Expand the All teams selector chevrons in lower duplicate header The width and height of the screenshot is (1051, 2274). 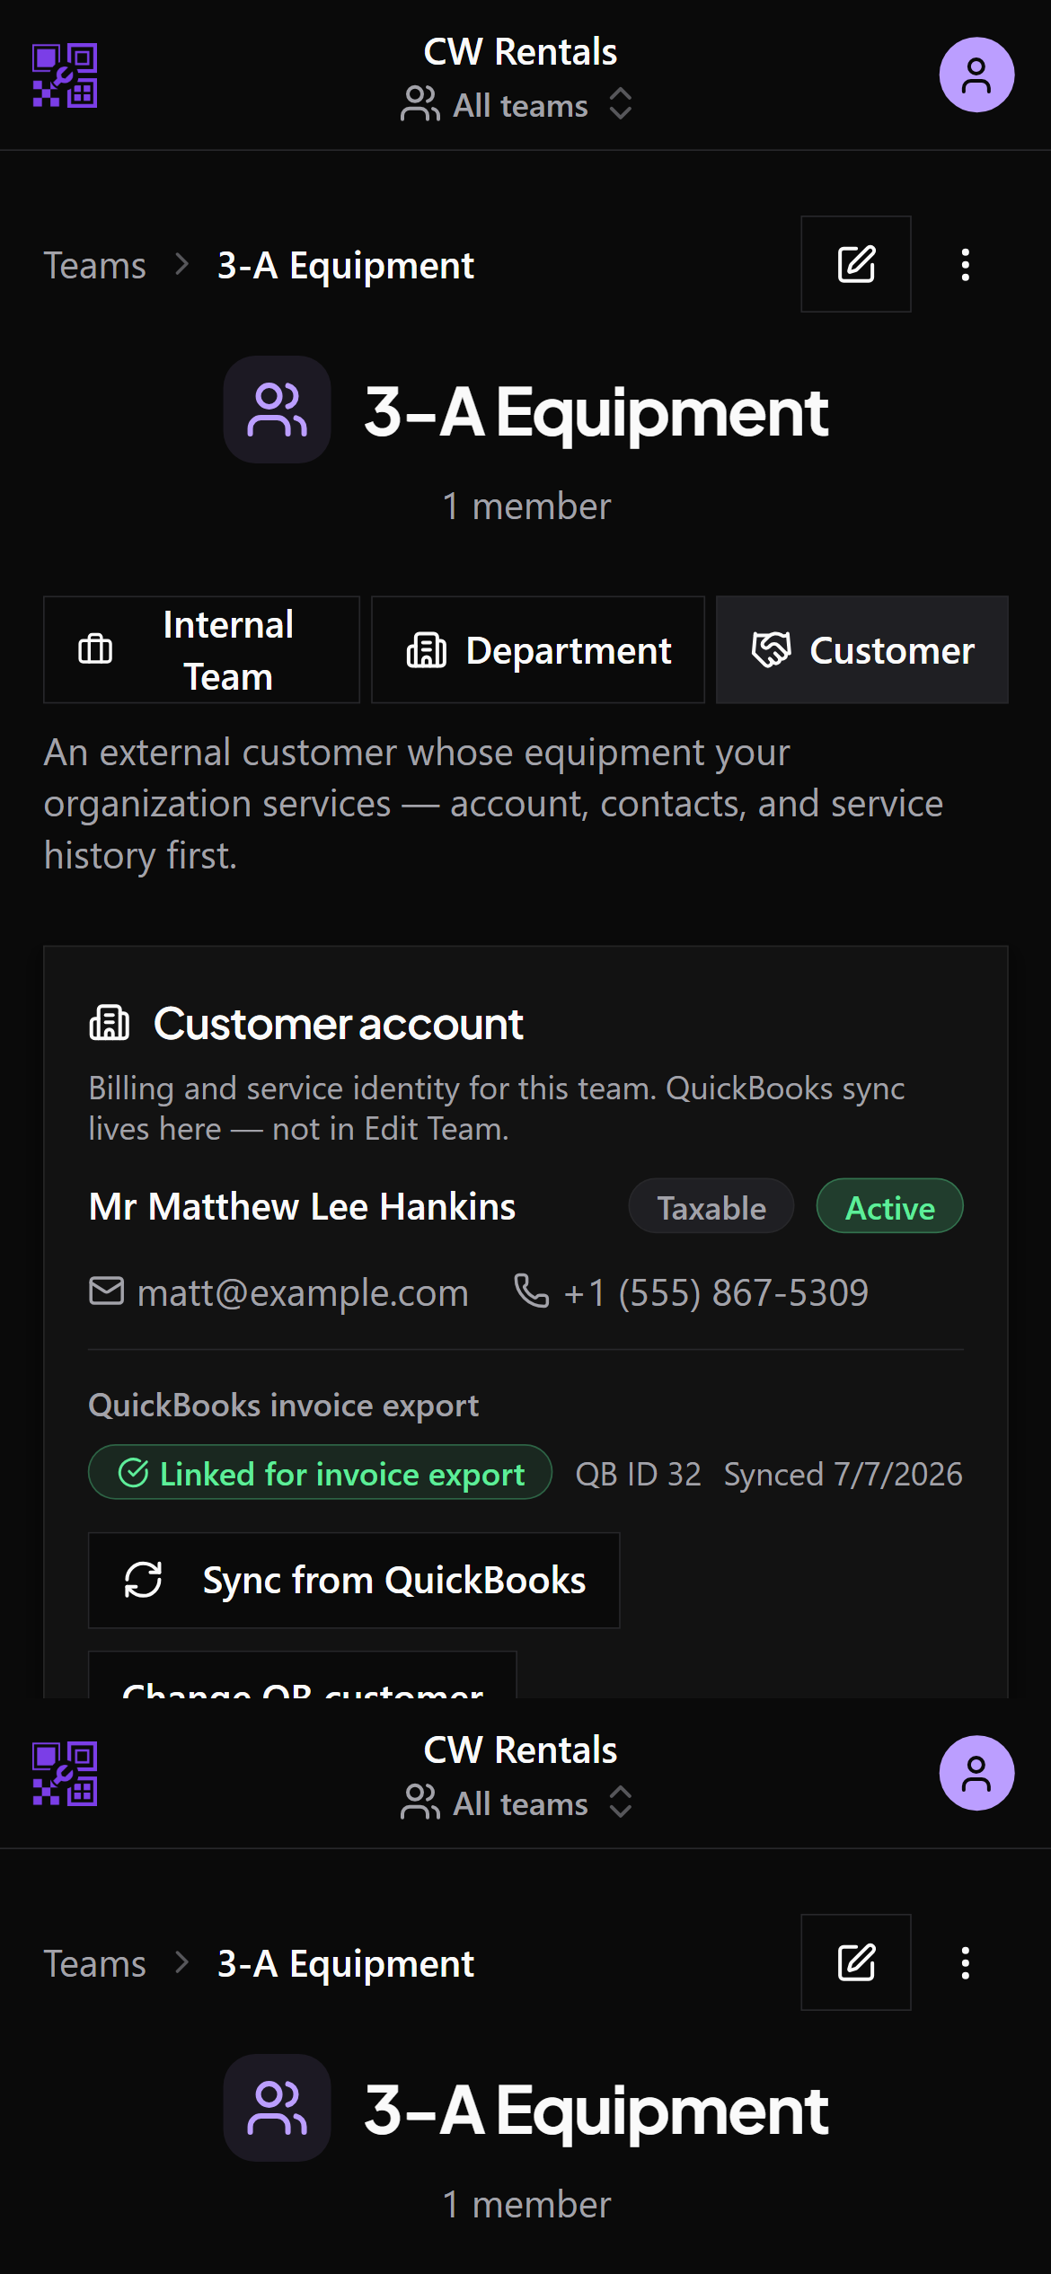coord(621,1802)
